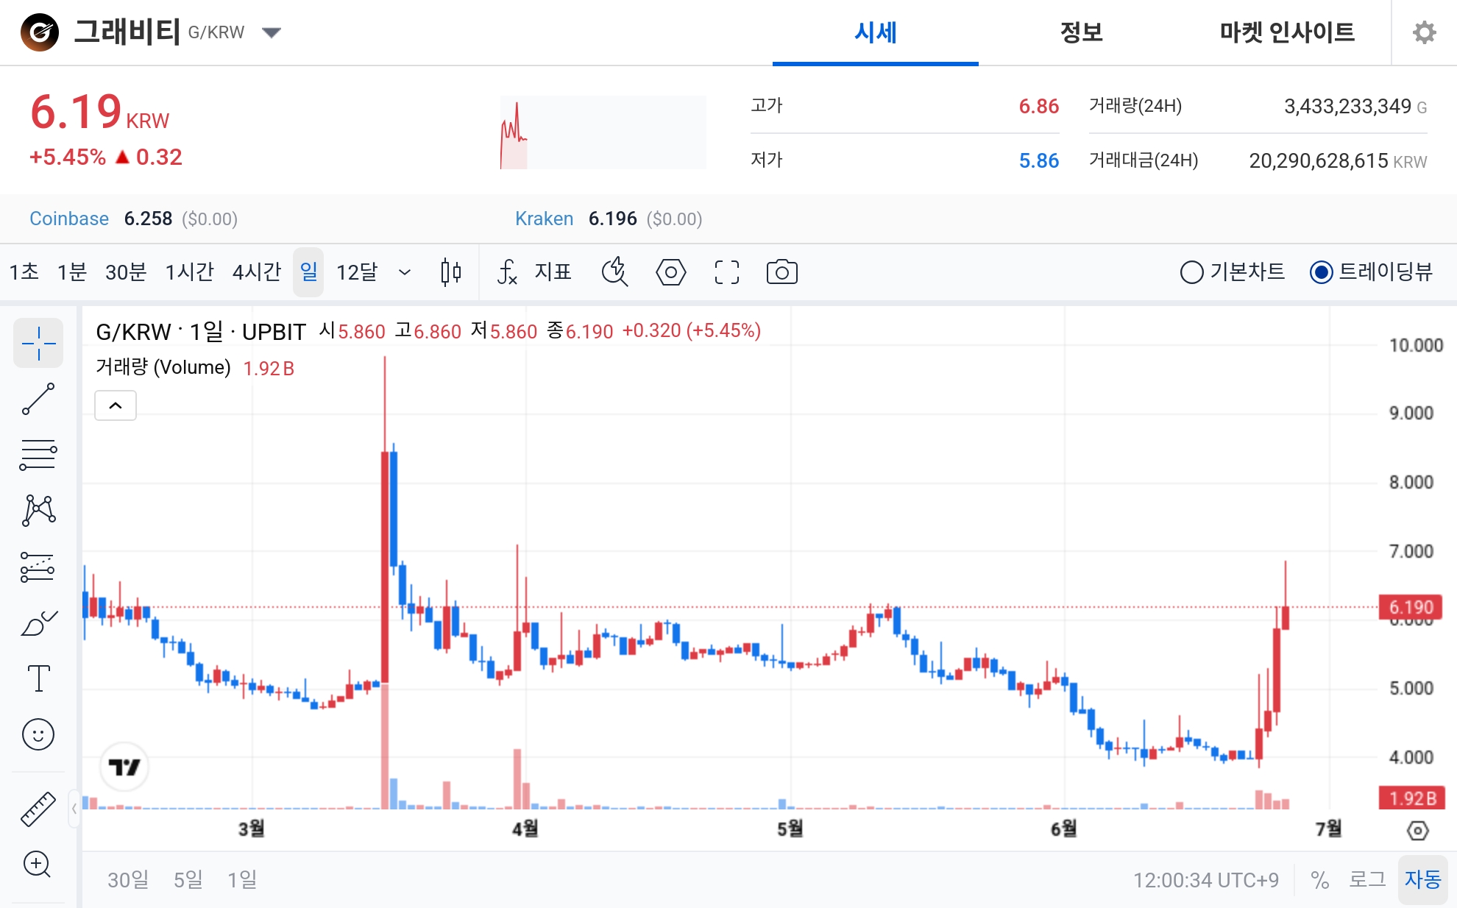
Task: Click the TradingView logo badge
Action: pyautogui.click(x=124, y=767)
